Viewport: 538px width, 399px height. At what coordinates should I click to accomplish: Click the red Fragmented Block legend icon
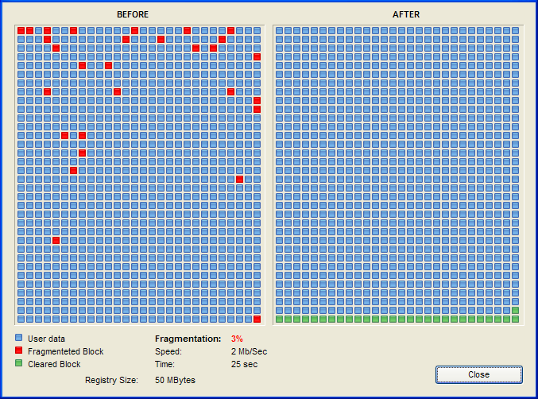tap(19, 351)
